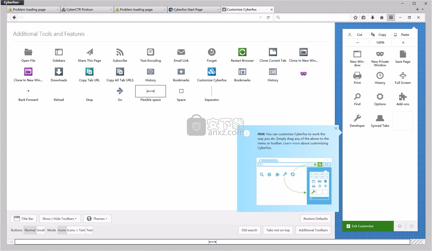Click the Paste button in menu panel

[403, 35]
